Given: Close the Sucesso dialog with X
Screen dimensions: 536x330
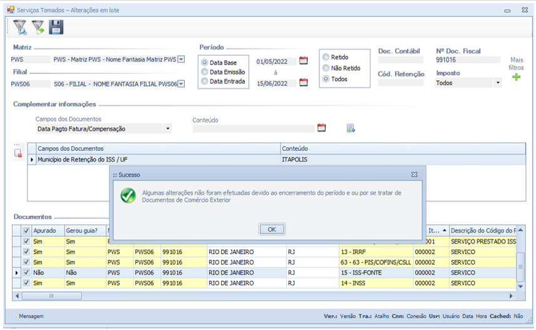Looking at the screenshot, I should click(414, 175).
